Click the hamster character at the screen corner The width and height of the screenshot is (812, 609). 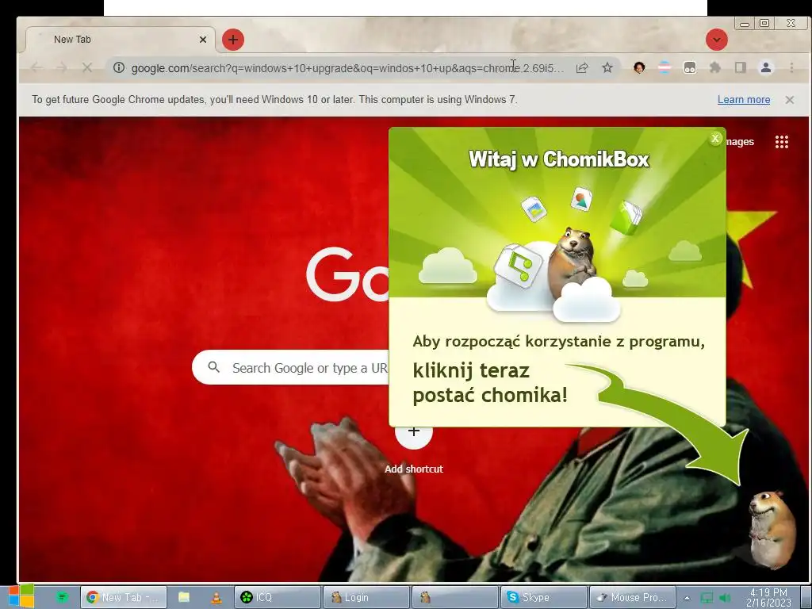point(772,529)
